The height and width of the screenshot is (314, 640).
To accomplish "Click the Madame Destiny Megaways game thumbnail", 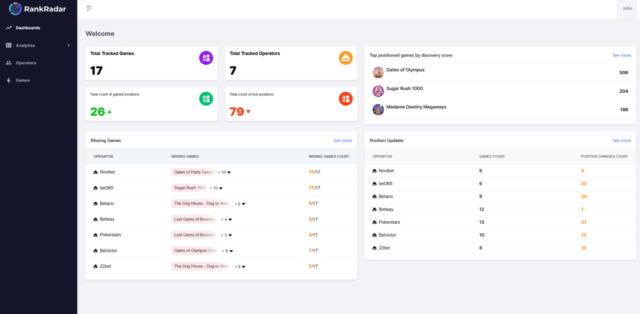I will click(378, 109).
